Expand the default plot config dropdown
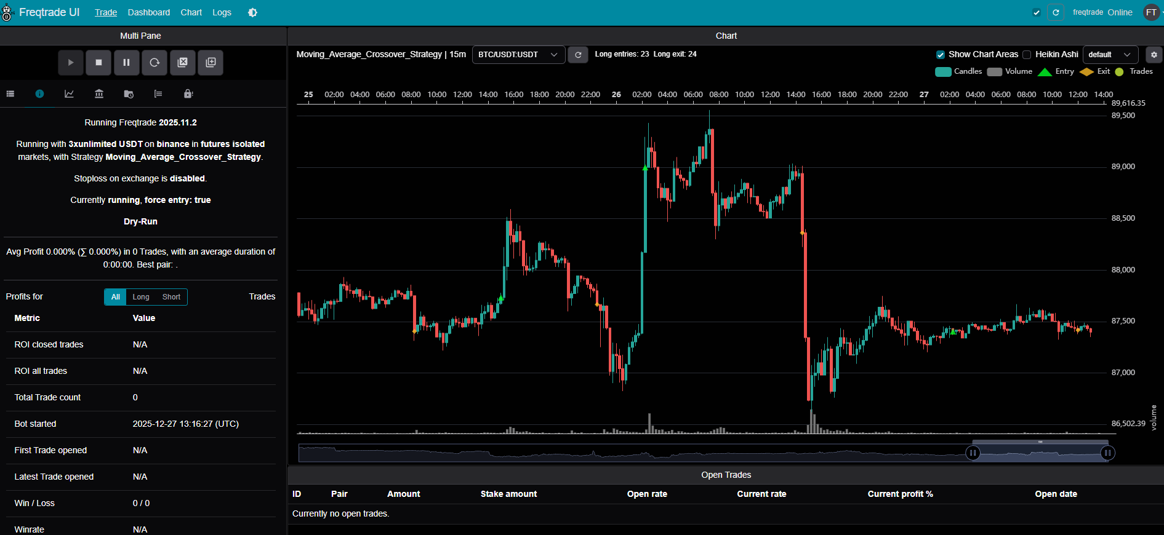The image size is (1164, 535). (x=1110, y=55)
